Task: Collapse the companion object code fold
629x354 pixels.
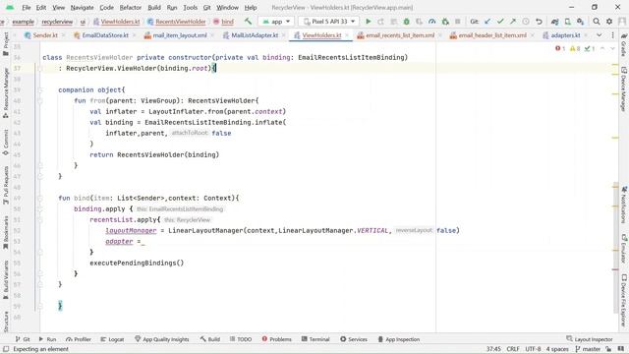Action: (x=40, y=90)
